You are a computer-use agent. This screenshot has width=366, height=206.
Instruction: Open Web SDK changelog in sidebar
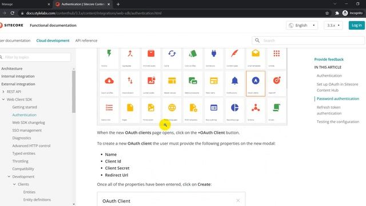(29, 122)
